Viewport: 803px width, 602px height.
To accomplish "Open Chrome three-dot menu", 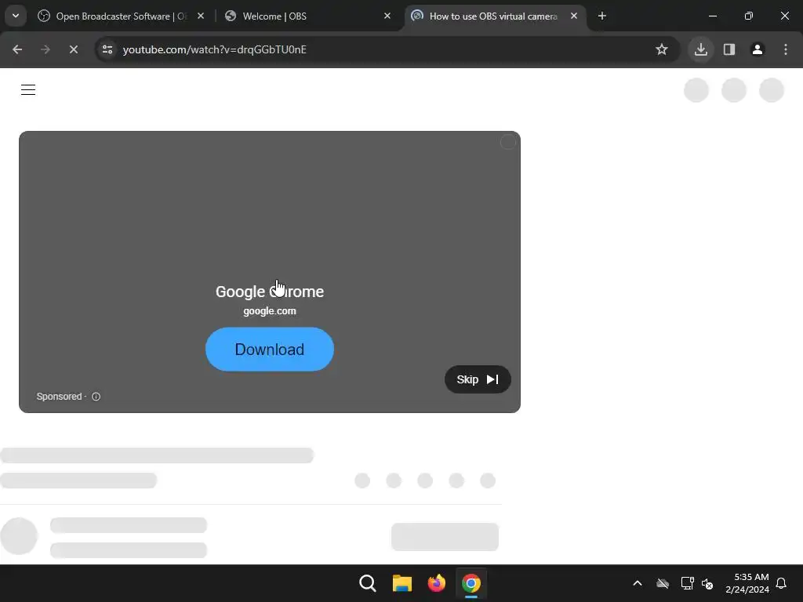I will point(786,49).
